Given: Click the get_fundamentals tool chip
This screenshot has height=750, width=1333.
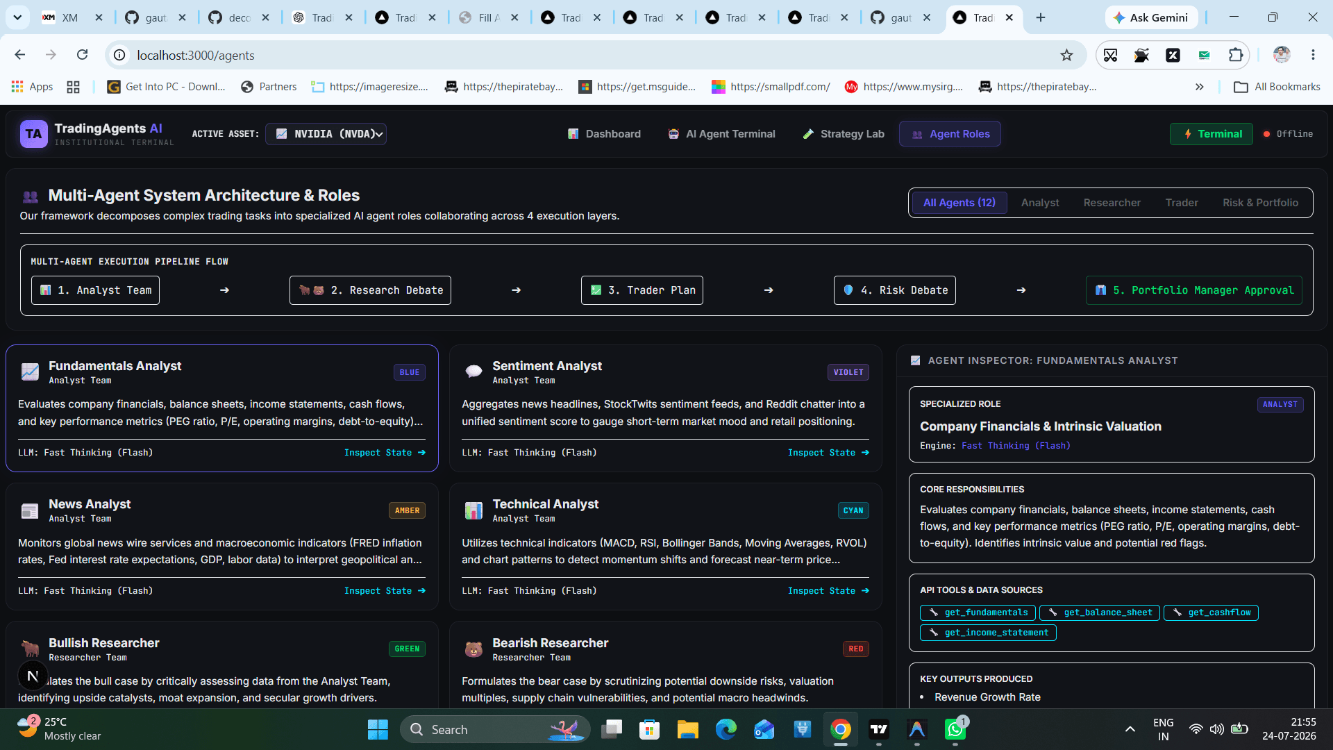Looking at the screenshot, I should (x=978, y=612).
